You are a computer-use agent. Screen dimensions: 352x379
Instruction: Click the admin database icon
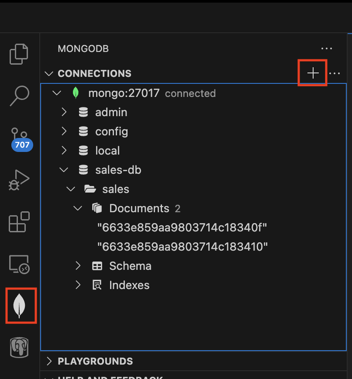click(83, 112)
